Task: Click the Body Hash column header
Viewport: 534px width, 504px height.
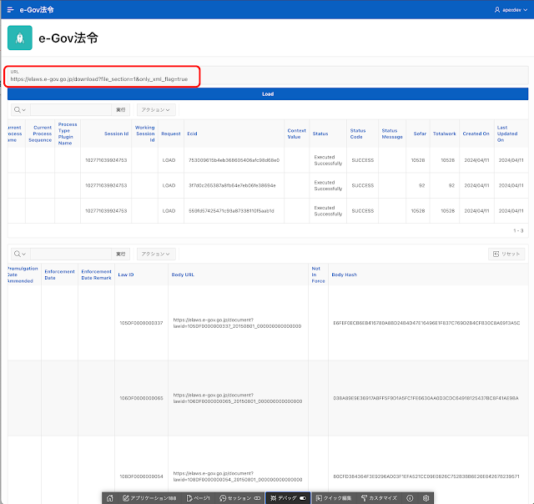Action: (344, 275)
